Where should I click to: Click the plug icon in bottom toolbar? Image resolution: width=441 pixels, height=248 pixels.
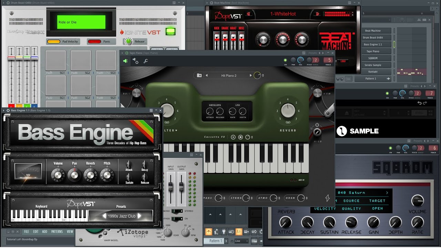pos(224,232)
